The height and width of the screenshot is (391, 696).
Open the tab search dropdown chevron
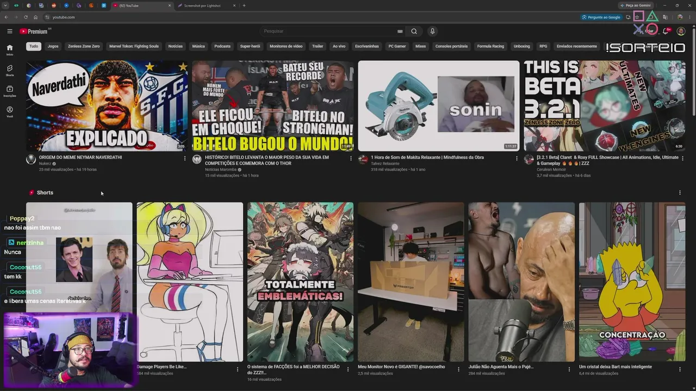5,5
